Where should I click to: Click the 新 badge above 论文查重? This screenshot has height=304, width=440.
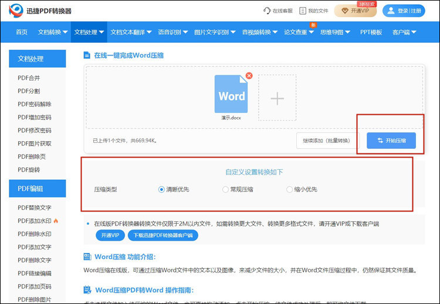click(x=313, y=25)
